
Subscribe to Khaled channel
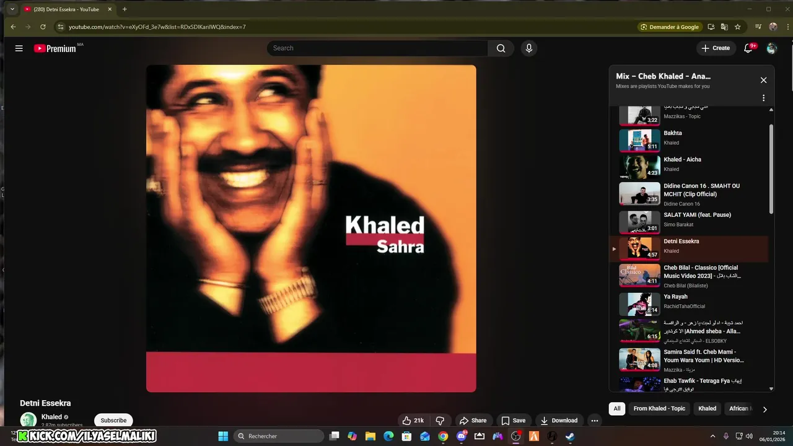pyautogui.click(x=113, y=421)
